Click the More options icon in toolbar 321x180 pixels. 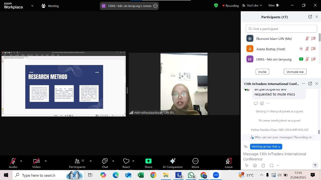(x=195, y=161)
